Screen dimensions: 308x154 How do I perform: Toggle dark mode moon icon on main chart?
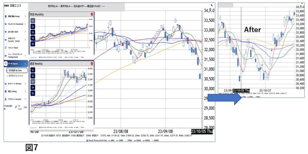tap(212, 5)
